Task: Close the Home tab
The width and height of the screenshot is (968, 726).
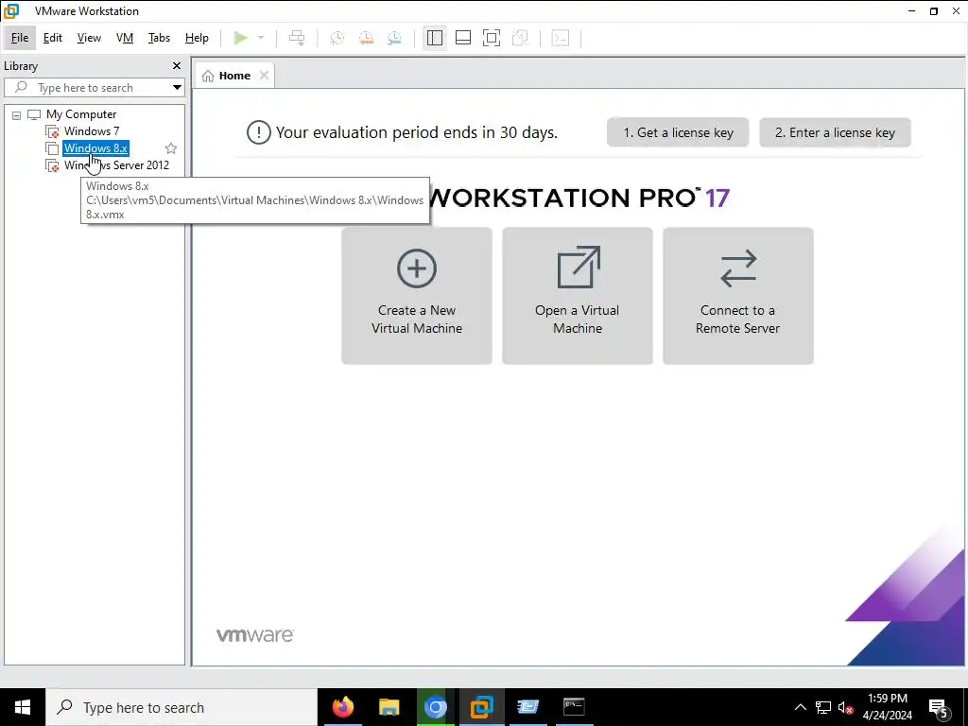Action: [265, 76]
